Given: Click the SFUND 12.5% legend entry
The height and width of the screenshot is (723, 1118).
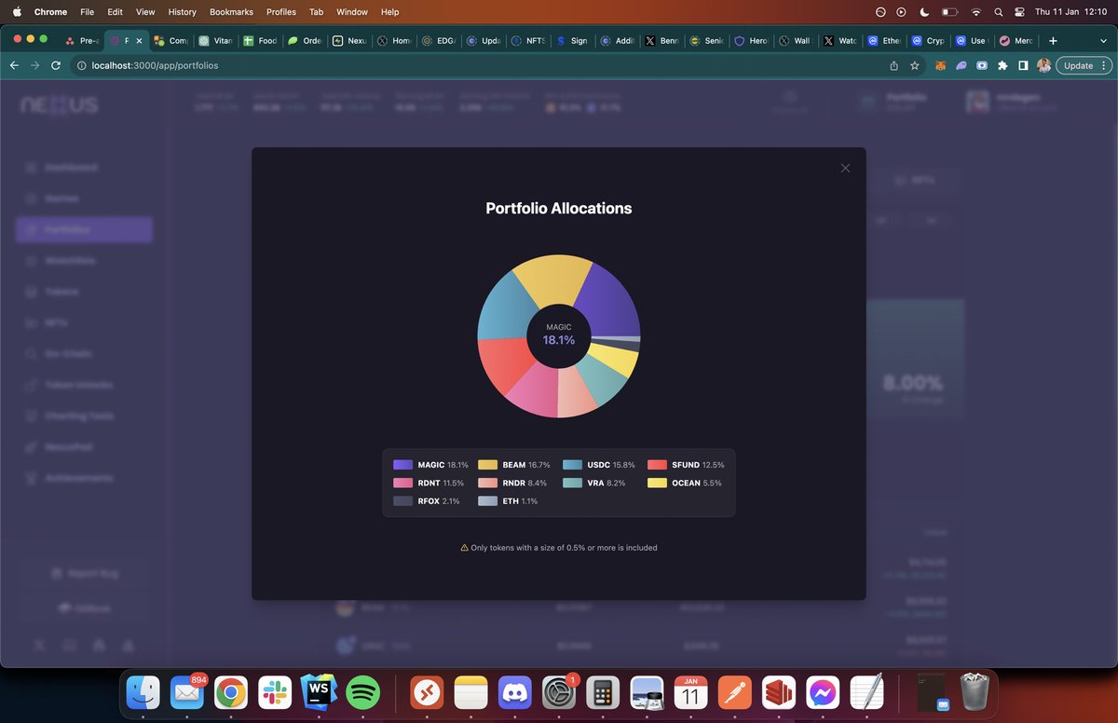Looking at the screenshot, I should [x=686, y=465].
